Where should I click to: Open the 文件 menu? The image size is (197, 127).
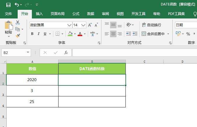[8, 14]
